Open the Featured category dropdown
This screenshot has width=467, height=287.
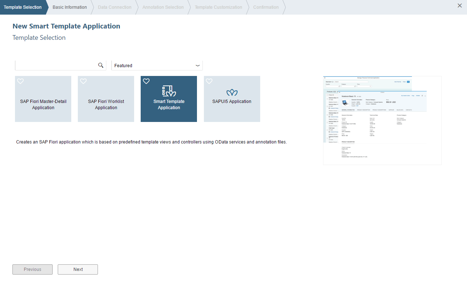coord(157,65)
